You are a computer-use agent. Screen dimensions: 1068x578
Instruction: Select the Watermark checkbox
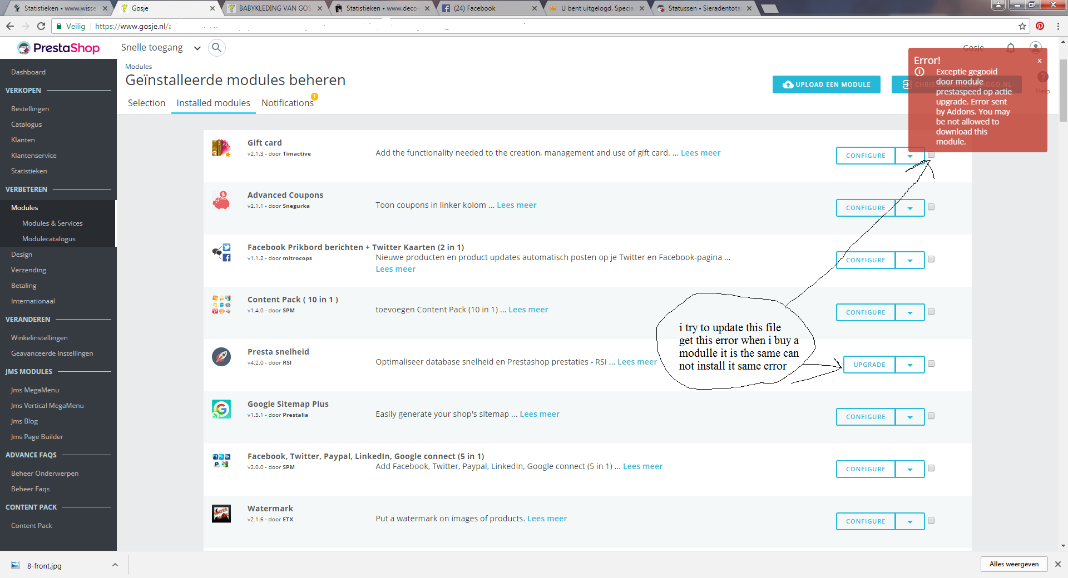(931, 521)
